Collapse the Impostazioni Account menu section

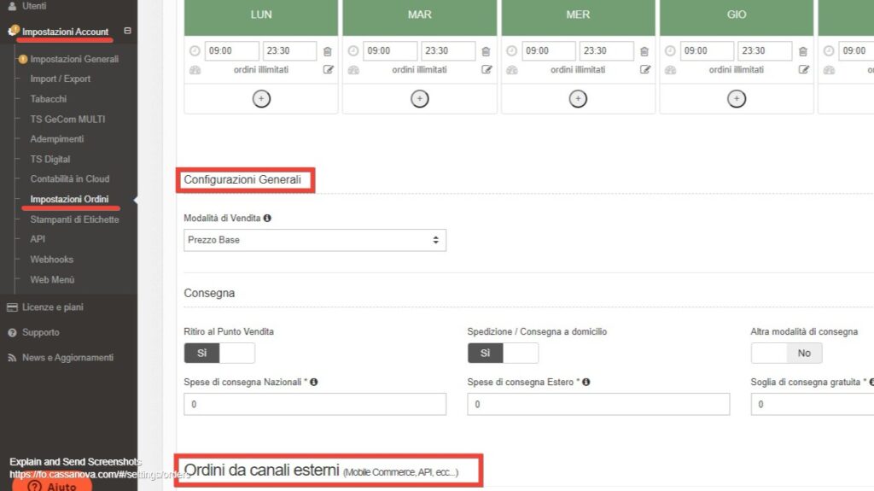pos(127,32)
